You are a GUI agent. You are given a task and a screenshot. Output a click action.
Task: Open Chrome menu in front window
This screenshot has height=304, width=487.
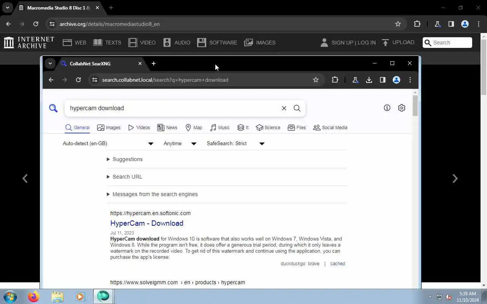tap(410, 80)
